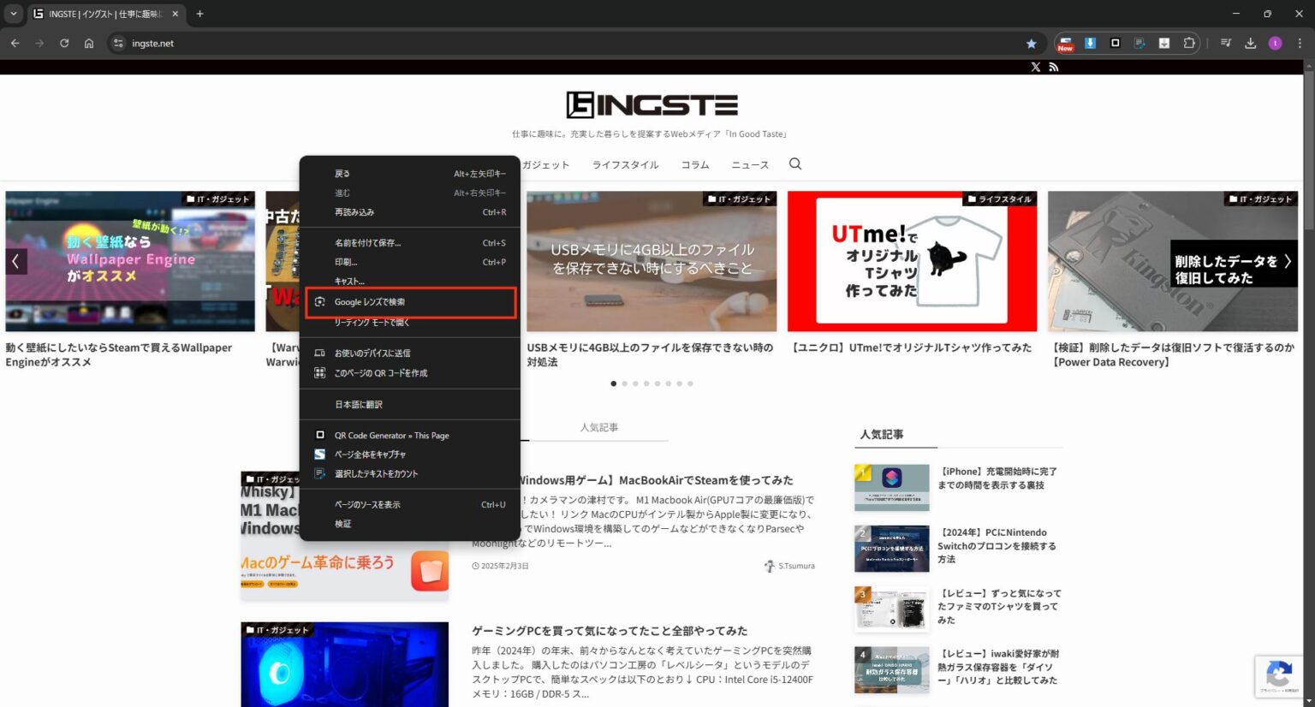The image size is (1315, 707).
Task: Open downloads via the download arrow toolbar icon
Action: [x=1251, y=43]
